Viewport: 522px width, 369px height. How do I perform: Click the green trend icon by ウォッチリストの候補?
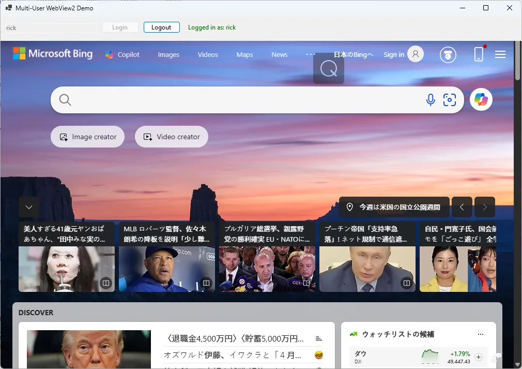point(354,334)
